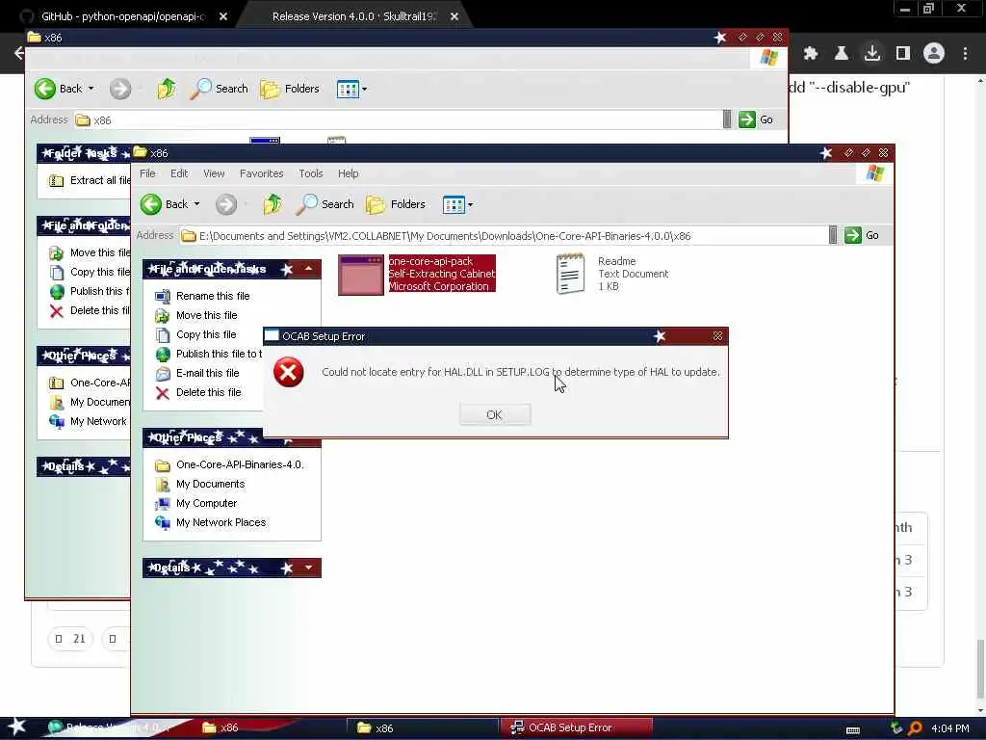Select the Readme text document icon
Screen dimensions: 986x740
click(570, 274)
